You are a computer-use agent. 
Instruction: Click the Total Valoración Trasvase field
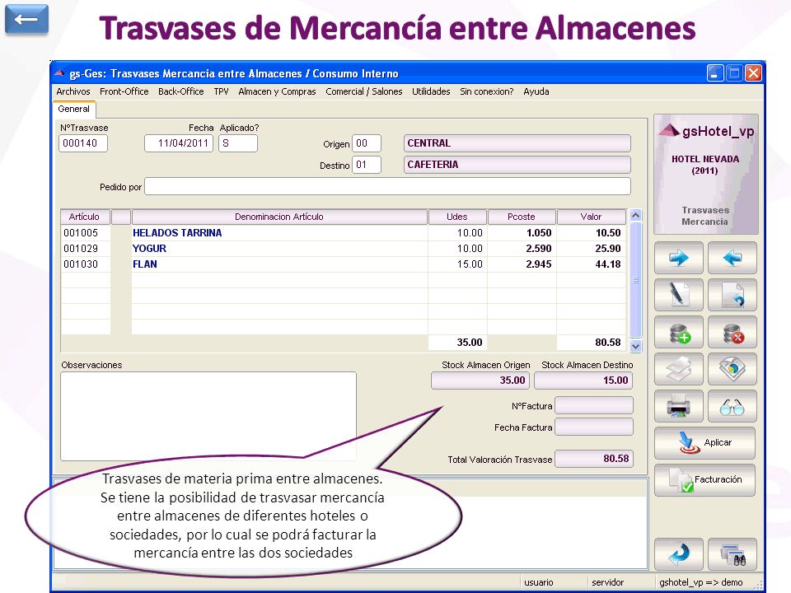(594, 459)
